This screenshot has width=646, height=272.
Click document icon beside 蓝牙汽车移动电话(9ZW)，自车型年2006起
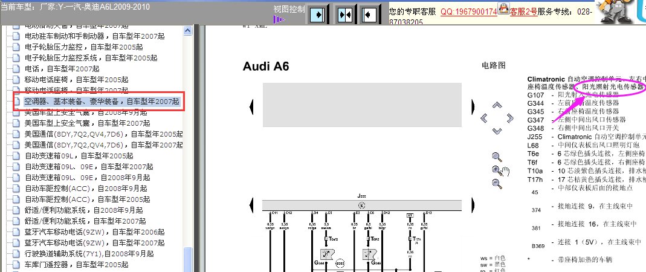tap(16, 232)
